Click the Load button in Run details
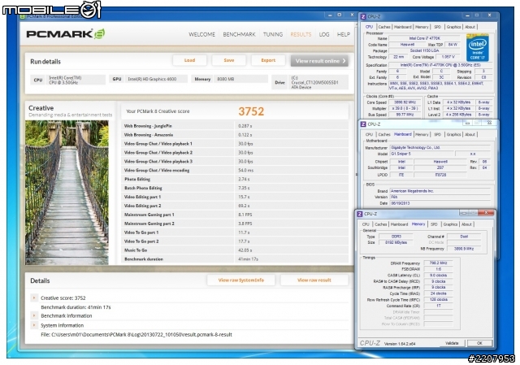 pyautogui.click(x=189, y=60)
